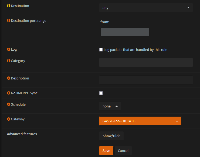Save the firewall rule
200x157 pixels.
click(106, 151)
